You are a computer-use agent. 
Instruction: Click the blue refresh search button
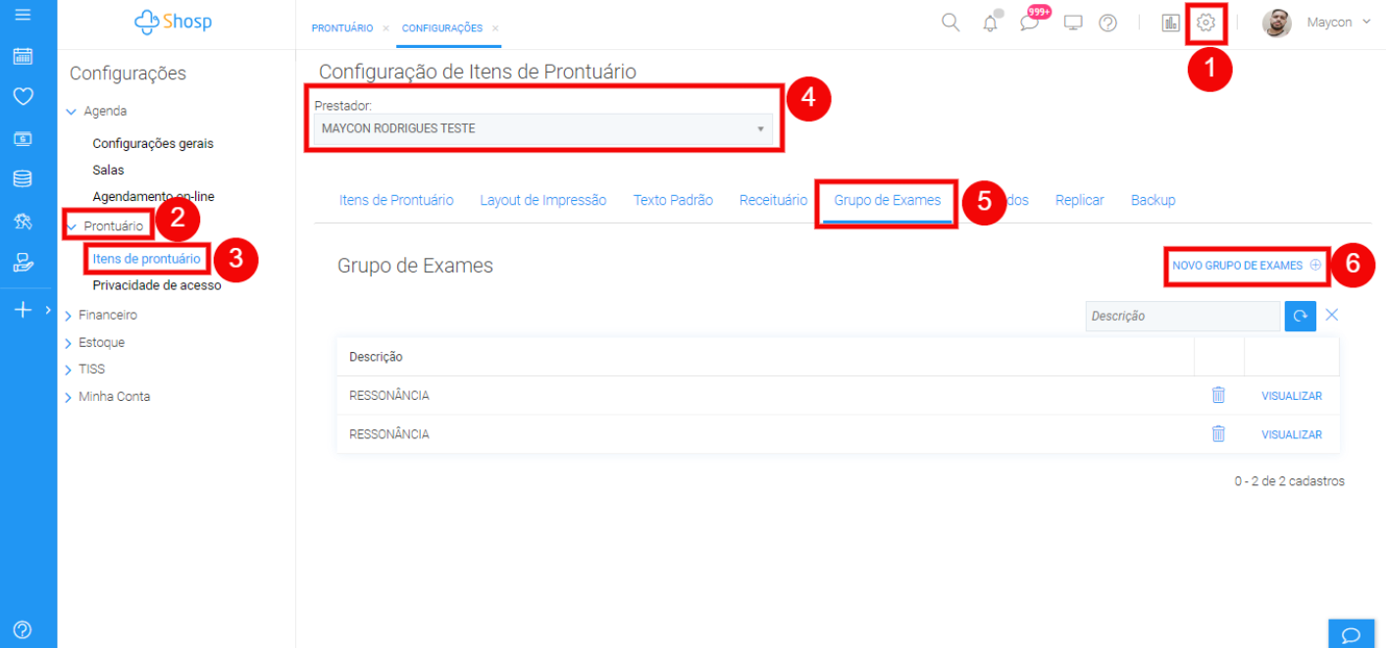(1300, 316)
